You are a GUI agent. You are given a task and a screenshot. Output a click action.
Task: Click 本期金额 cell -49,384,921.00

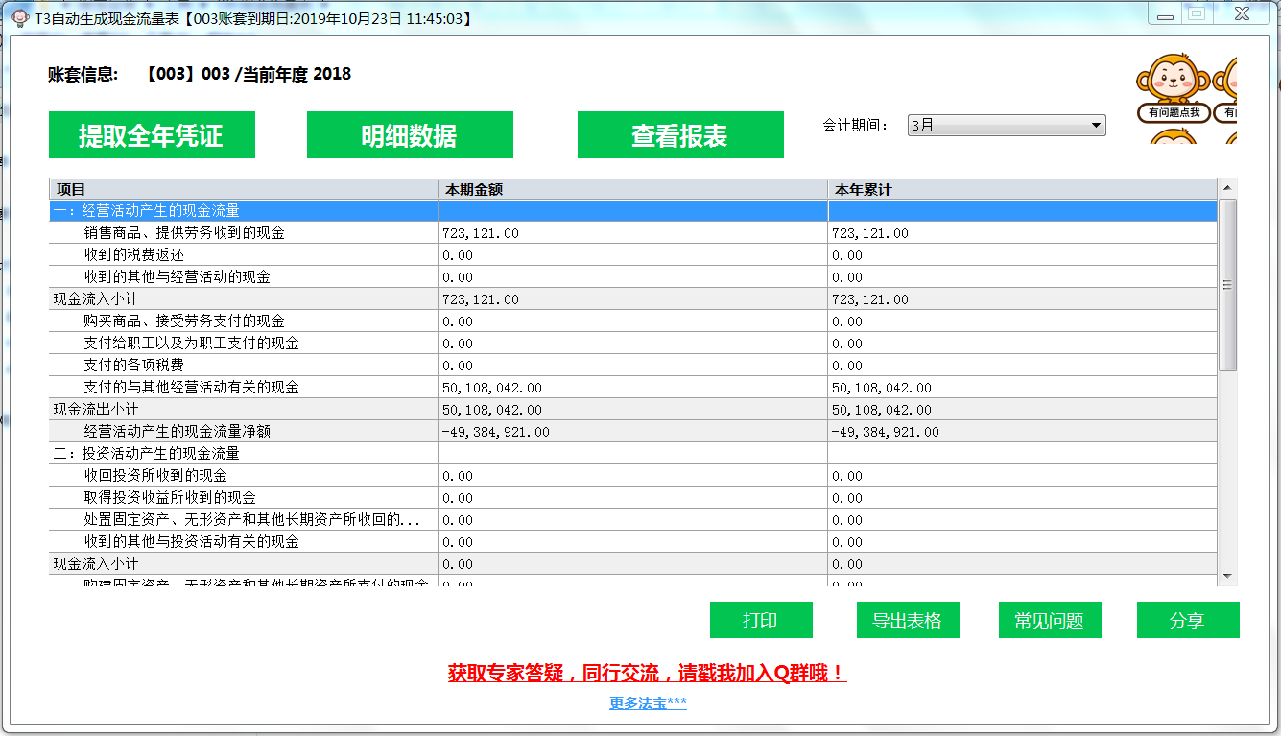tap(633, 432)
